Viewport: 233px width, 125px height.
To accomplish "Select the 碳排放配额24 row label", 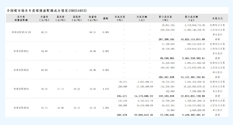I will (21, 108).
